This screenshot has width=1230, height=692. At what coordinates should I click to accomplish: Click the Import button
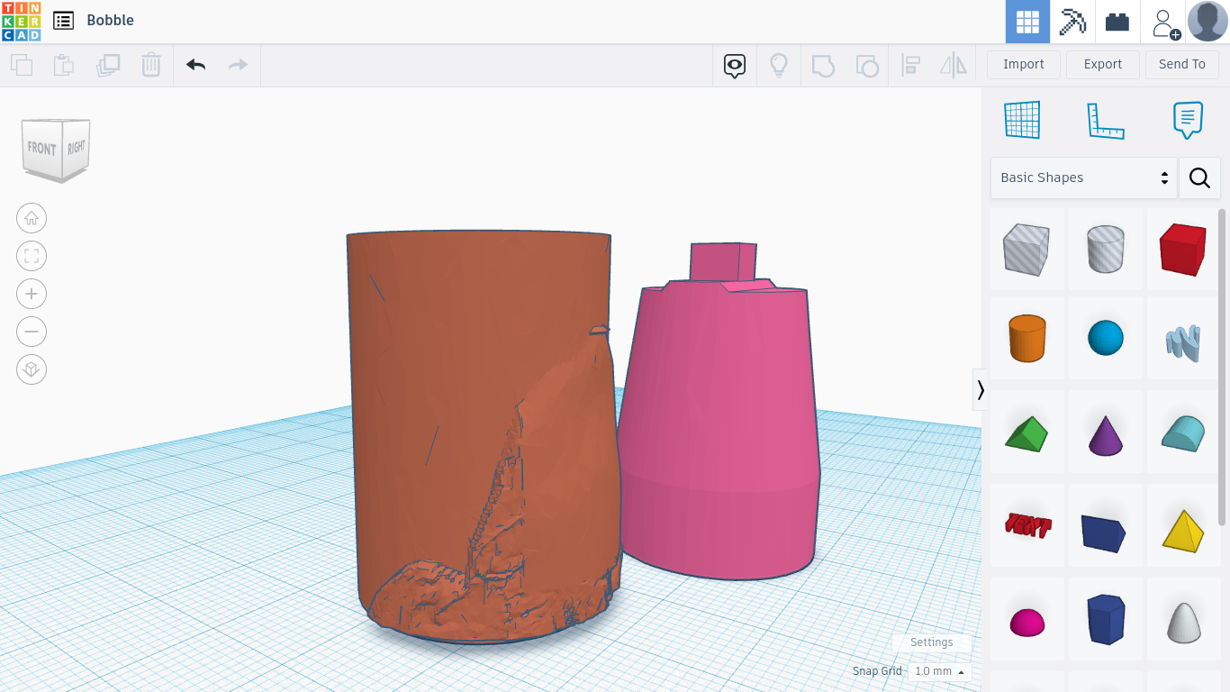(x=1024, y=64)
